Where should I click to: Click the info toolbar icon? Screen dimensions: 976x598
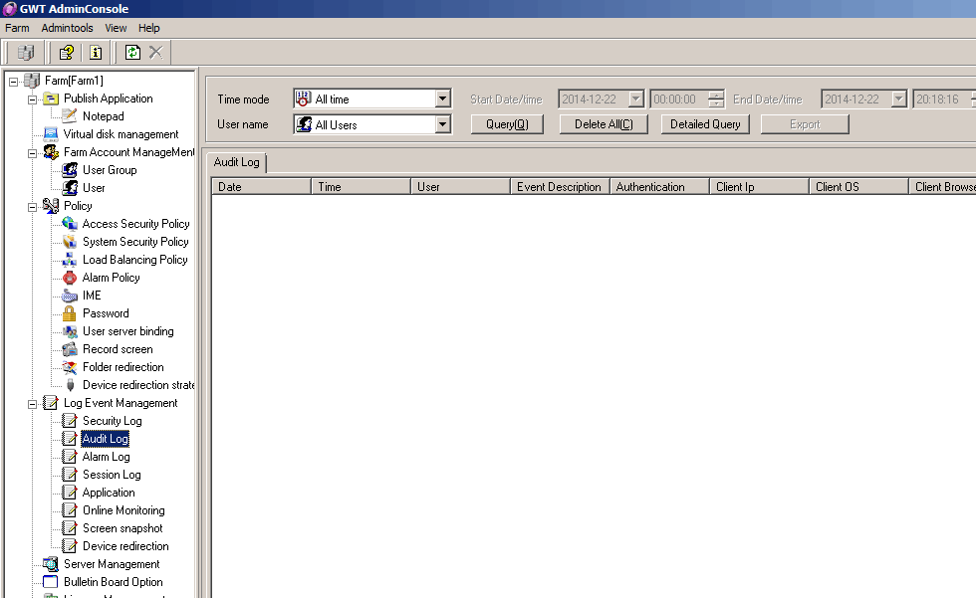[96, 52]
